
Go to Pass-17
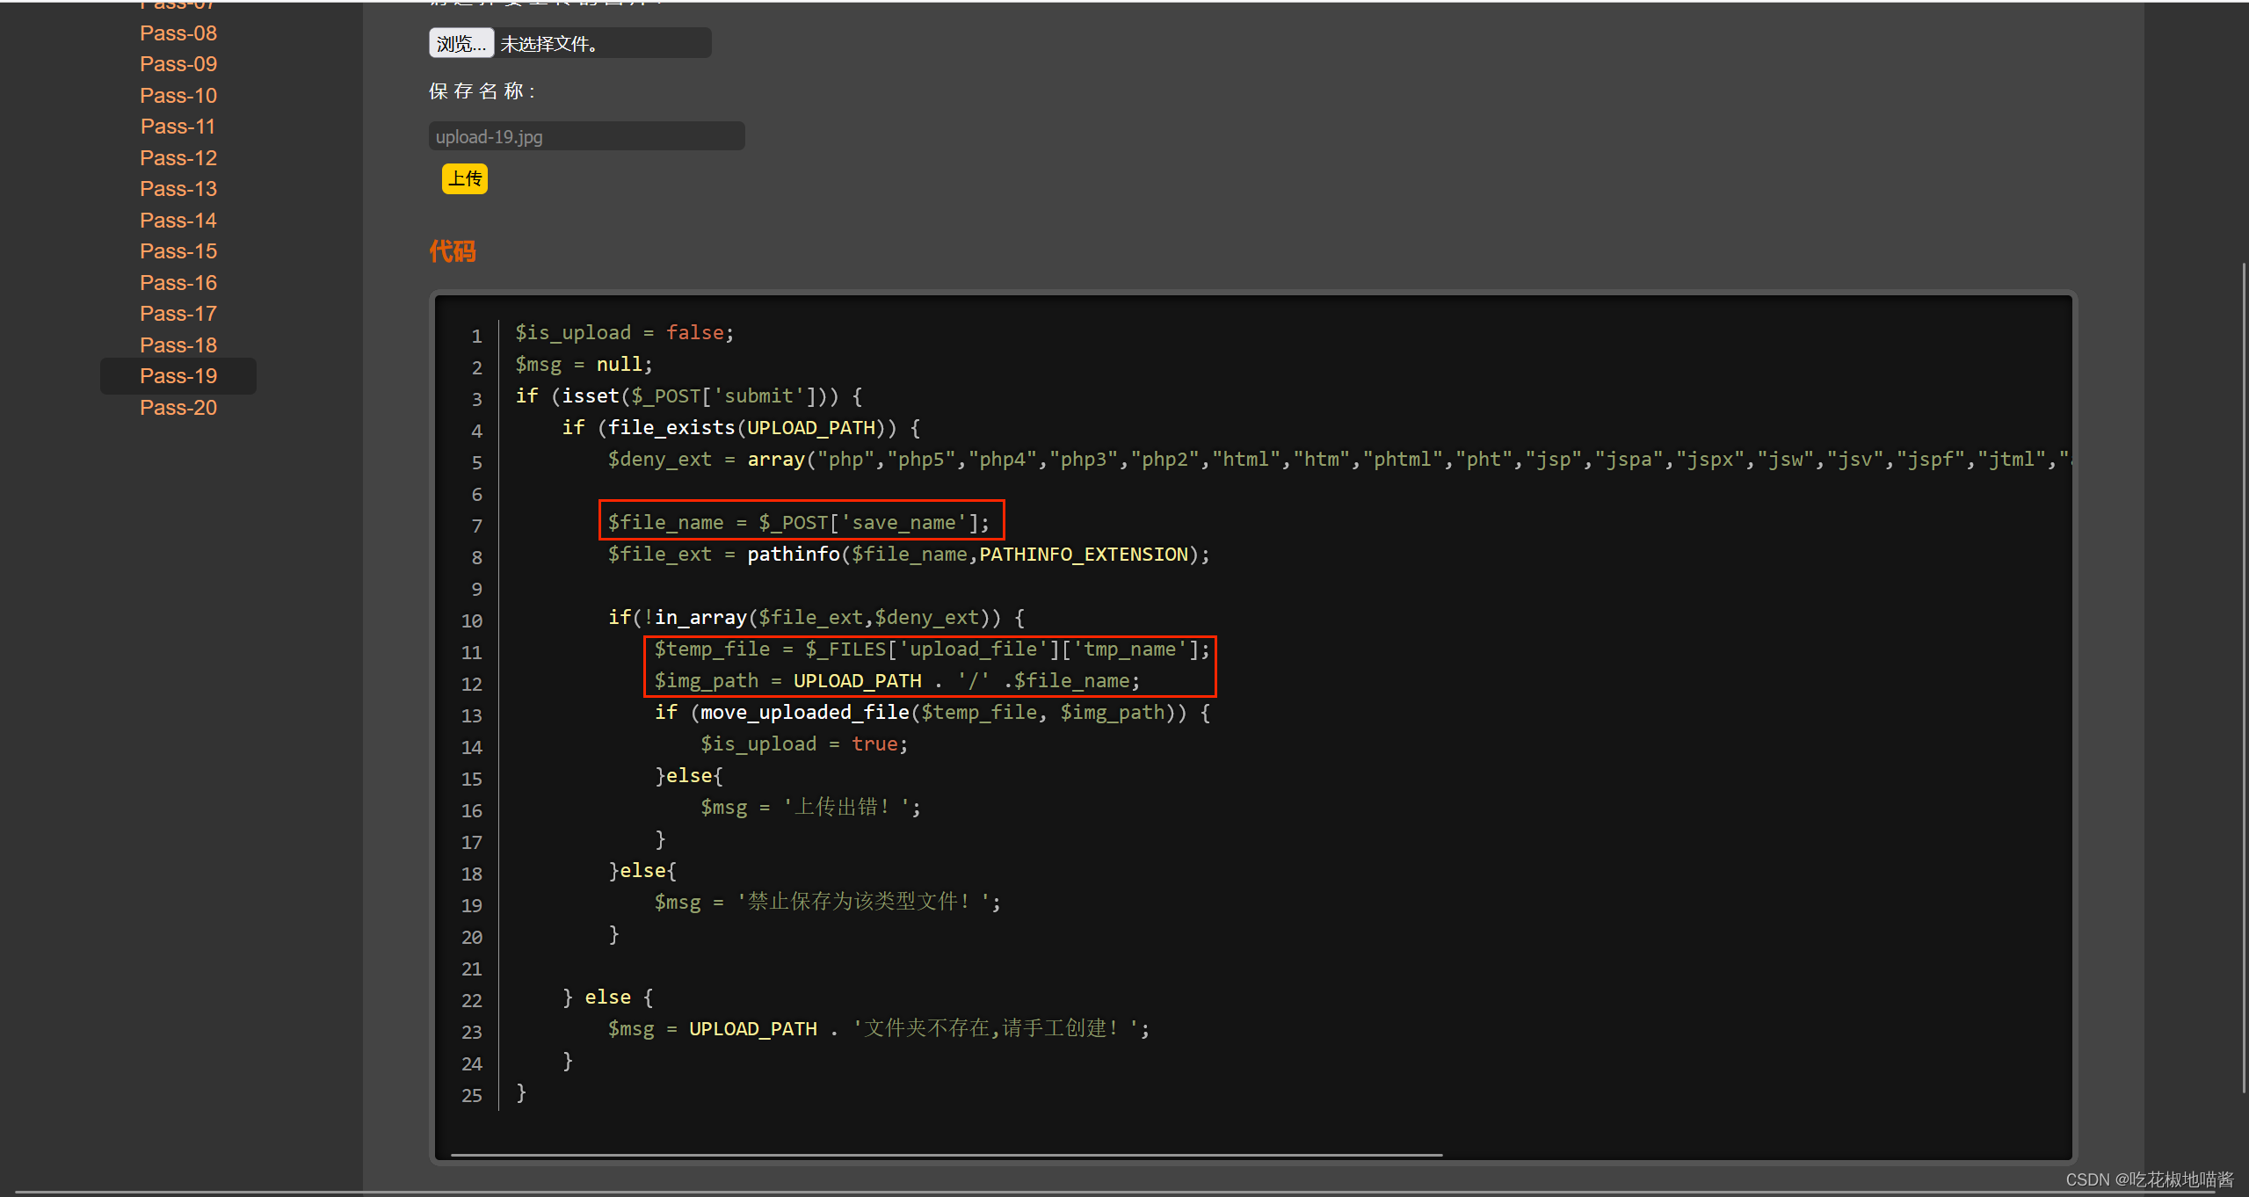pos(178,314)
